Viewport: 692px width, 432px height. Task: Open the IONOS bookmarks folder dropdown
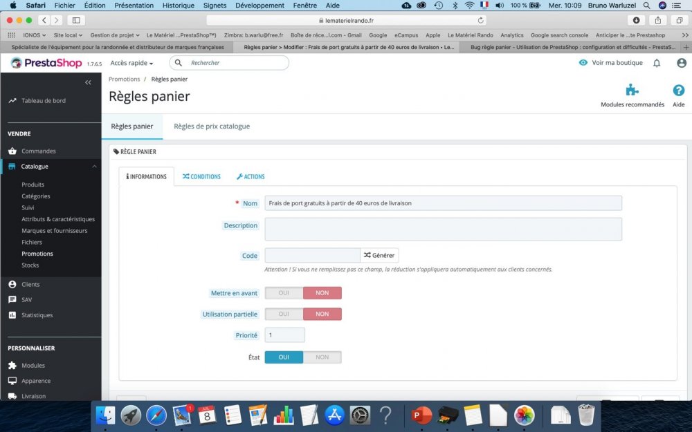34,35
